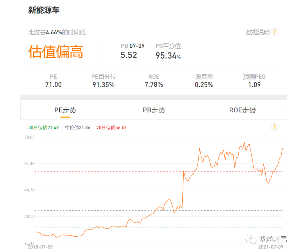The height and width of the screenshot is (252, 297).
Task: Click the 30分位值21.49 legend label
Action: point(43,128)
